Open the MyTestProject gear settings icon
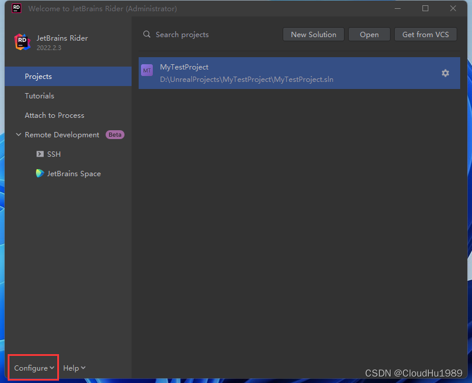Viewport: 472px width, 383px height. (445, 73)
